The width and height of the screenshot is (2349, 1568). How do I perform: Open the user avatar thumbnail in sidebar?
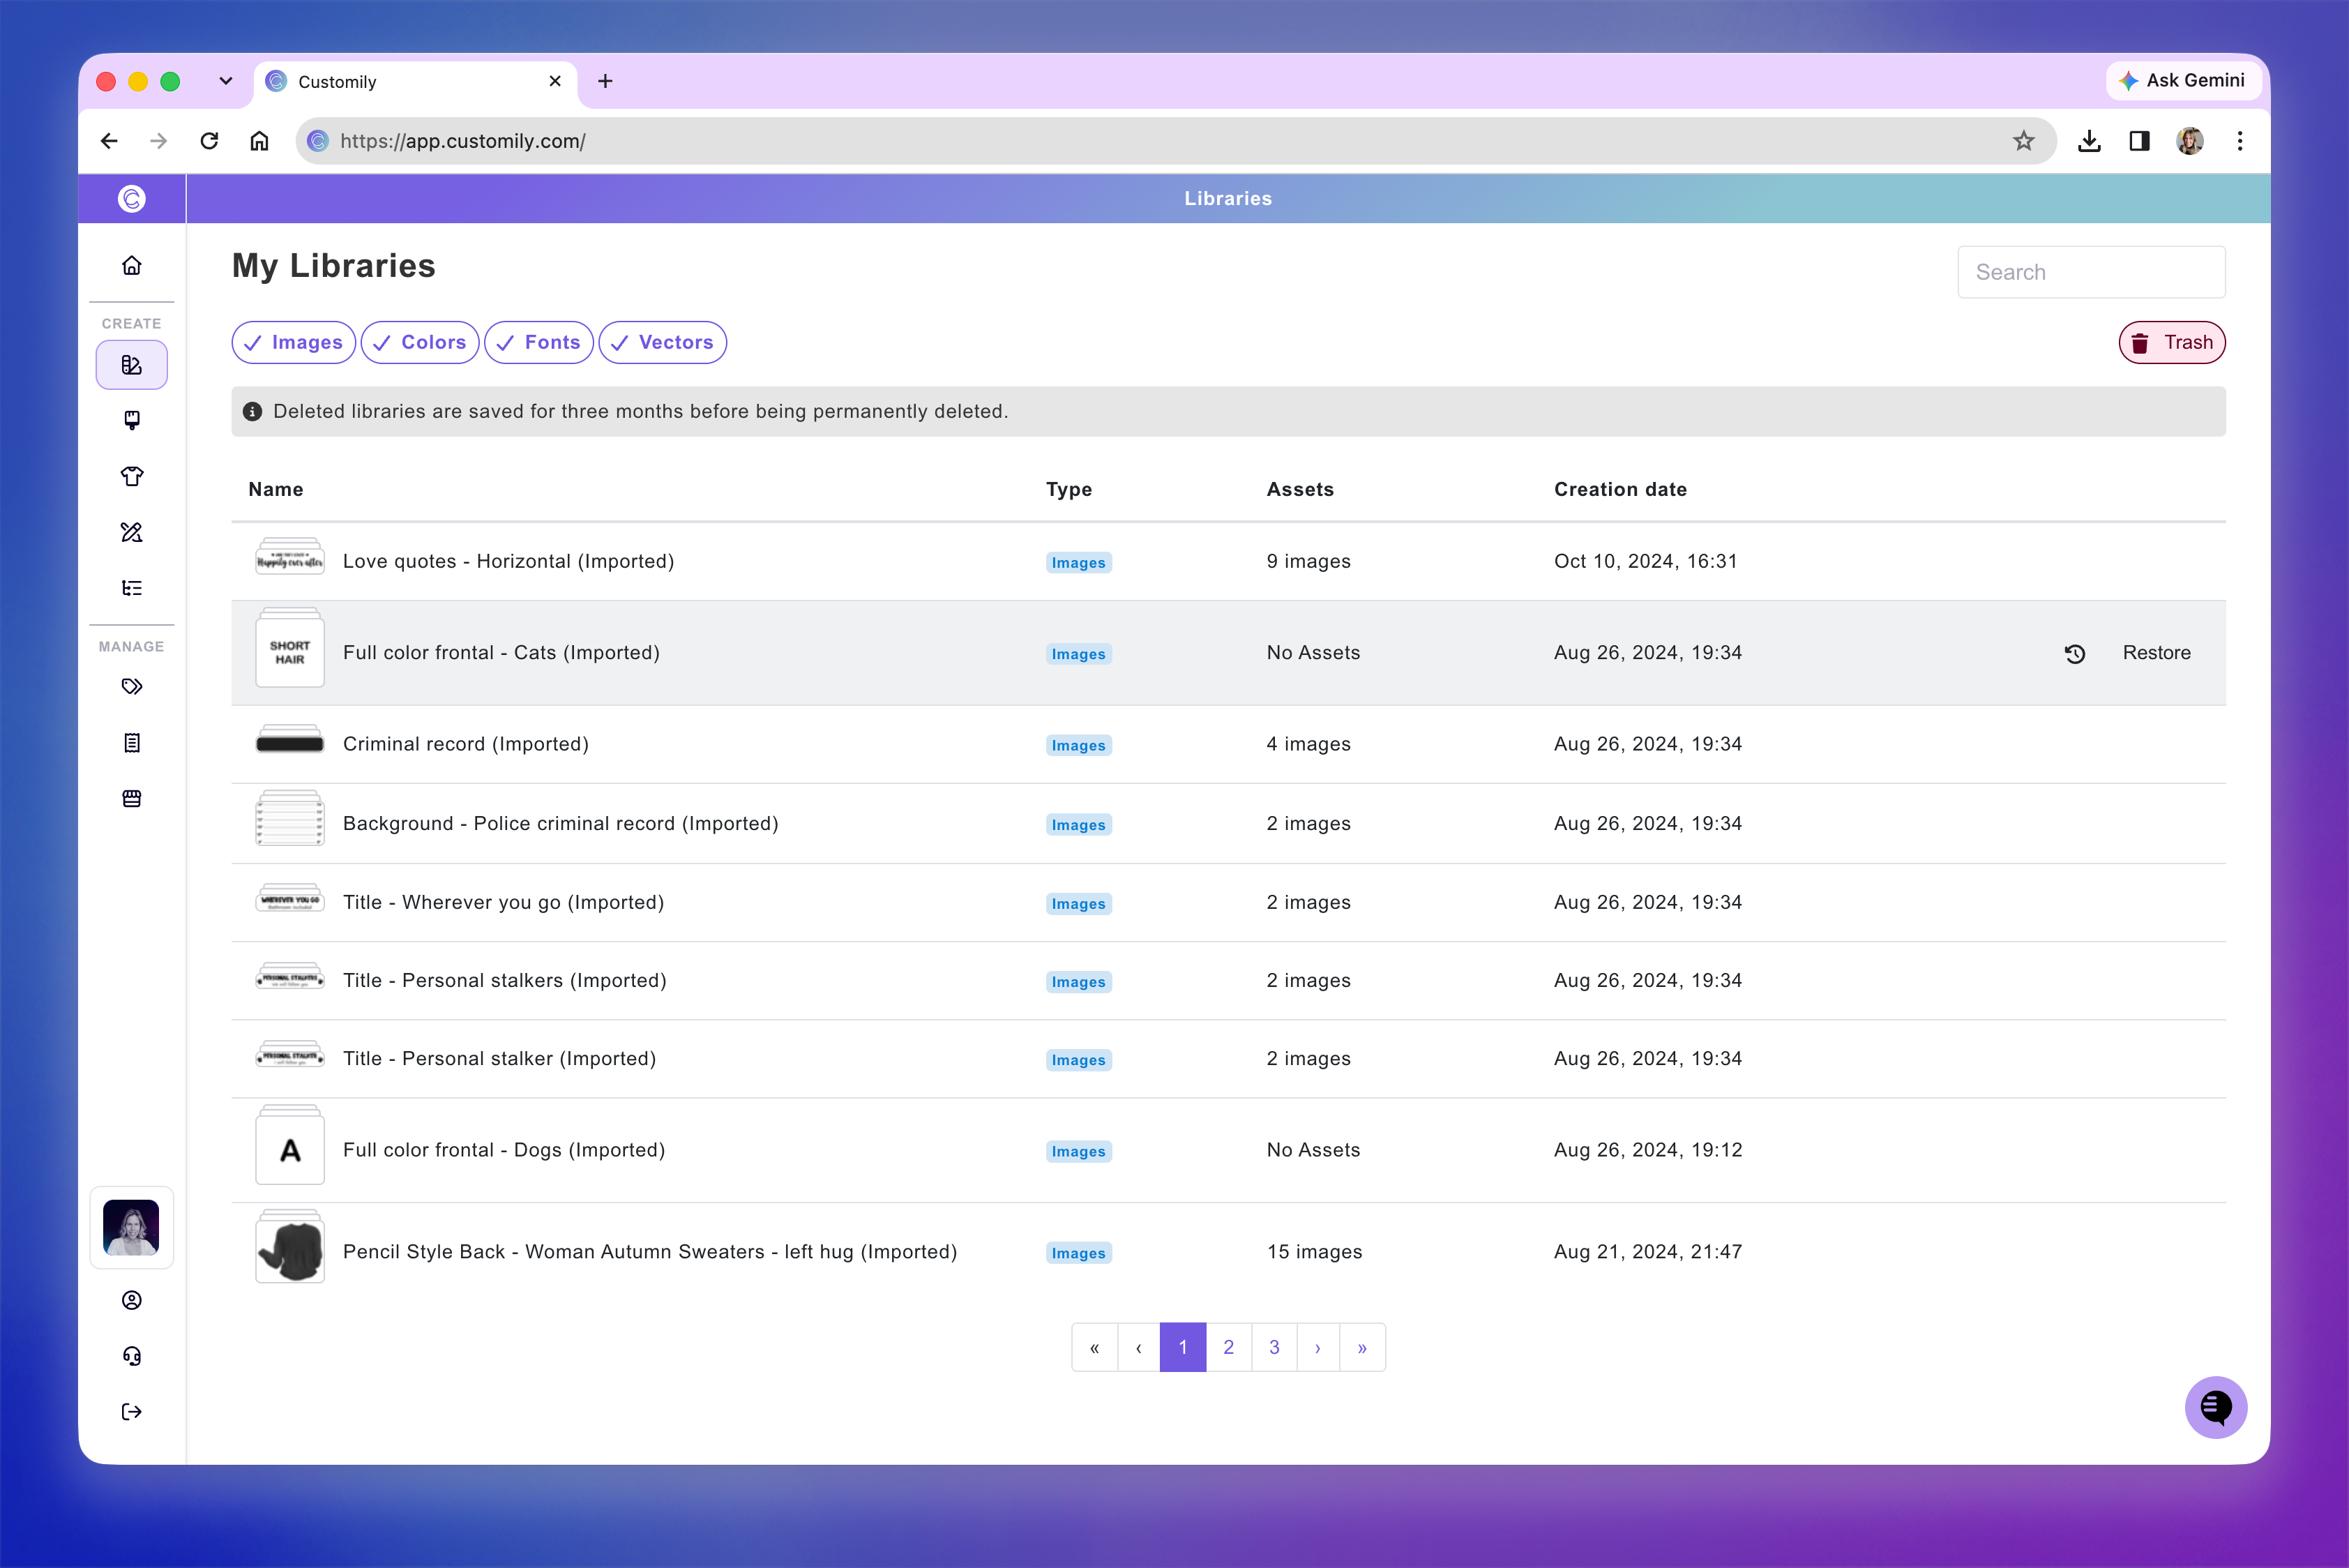coord(131,1227)
